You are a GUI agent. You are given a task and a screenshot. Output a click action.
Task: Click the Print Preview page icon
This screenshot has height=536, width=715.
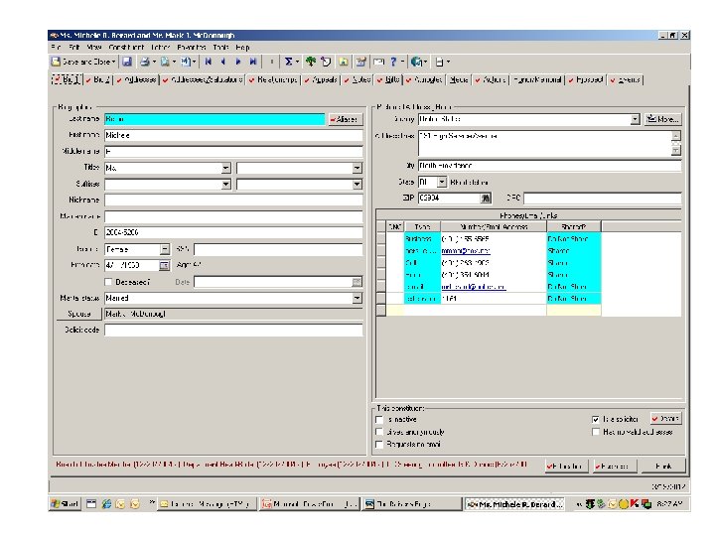coord(165,62)
